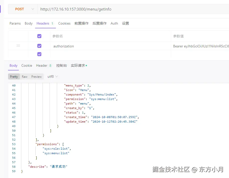The height and width of the screenshot is (178, 229).
Task: Switch to the Params tab
Action: pos(15,23)
